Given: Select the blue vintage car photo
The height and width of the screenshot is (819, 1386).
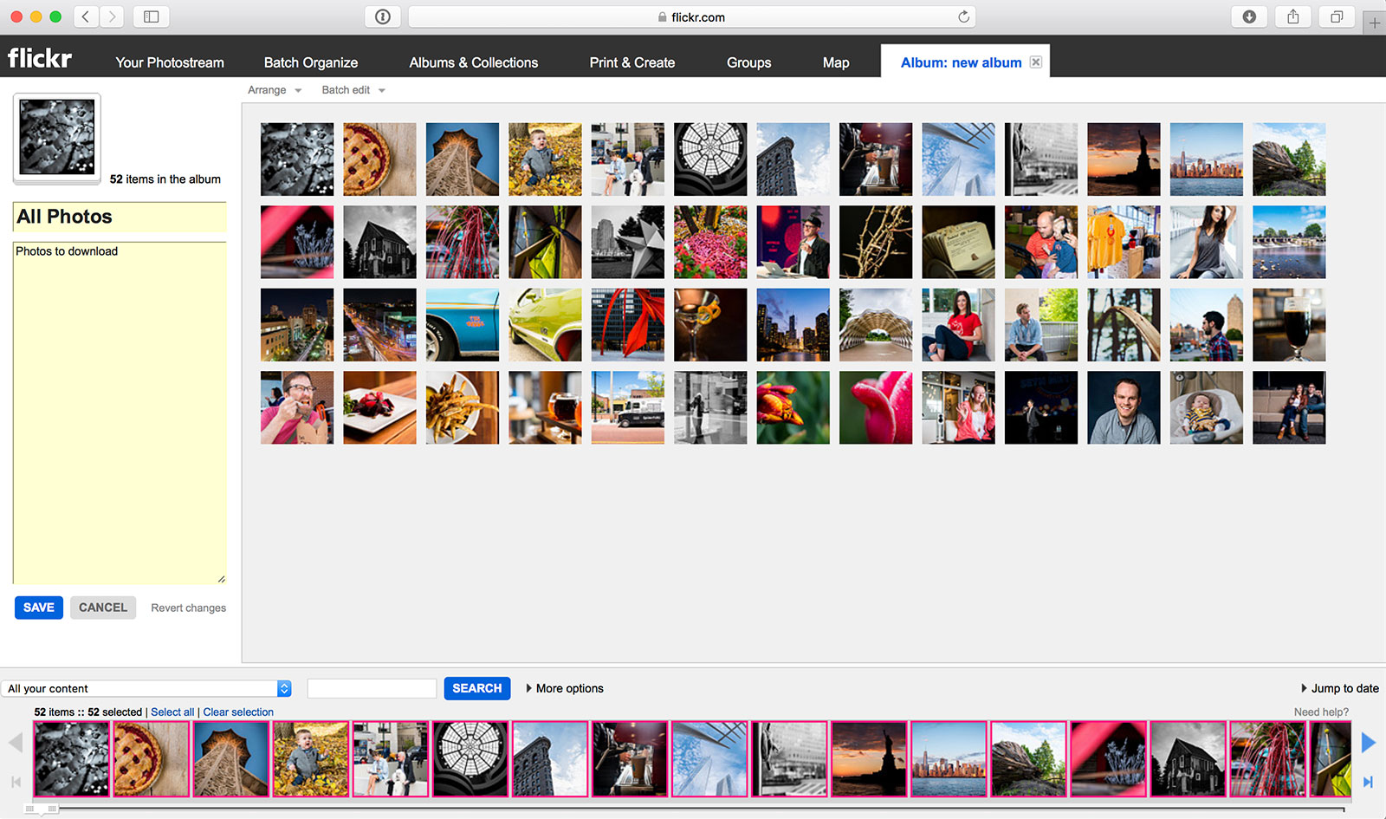Looking at the screenshot, I should point(463,325).
